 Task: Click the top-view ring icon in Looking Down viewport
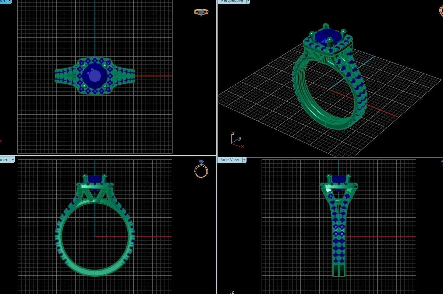(201, 12)
